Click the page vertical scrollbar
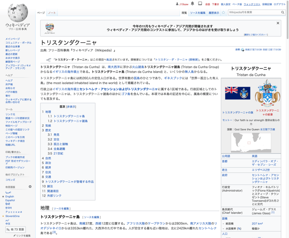The image size is (289, 238). [288, 19]
